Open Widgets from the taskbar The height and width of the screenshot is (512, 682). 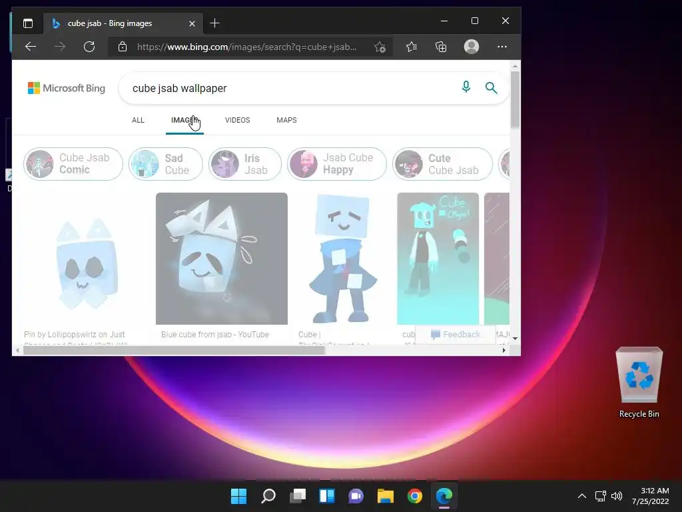(x=327, y=496)
